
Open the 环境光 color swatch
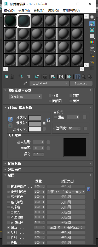tap(35, 118)
